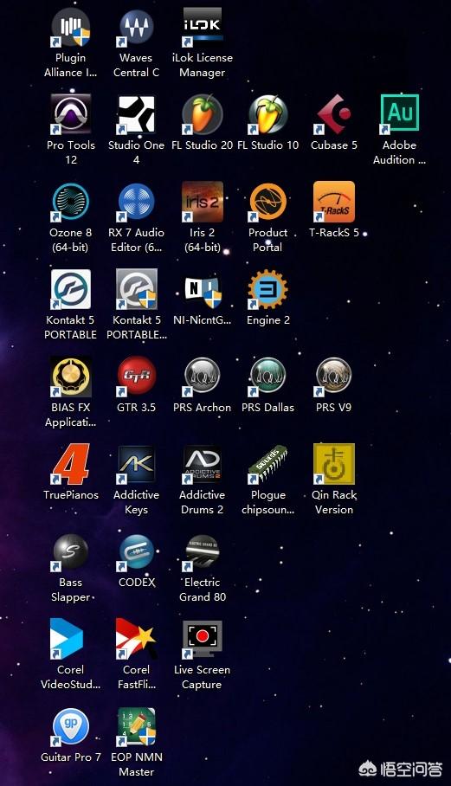
Task: Open Guitar Pro 7
Action: click(x=71, y=726)
